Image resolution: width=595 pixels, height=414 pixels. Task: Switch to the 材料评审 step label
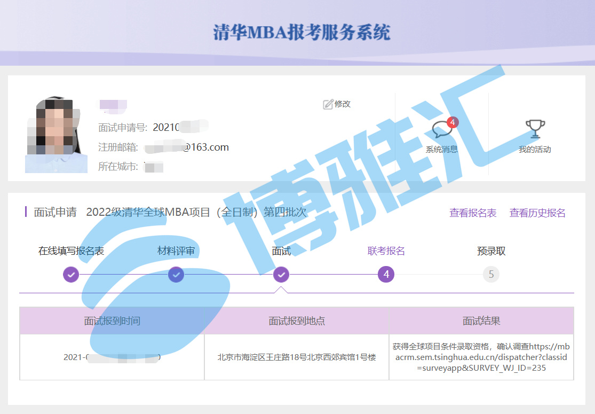tap(176, 251)
